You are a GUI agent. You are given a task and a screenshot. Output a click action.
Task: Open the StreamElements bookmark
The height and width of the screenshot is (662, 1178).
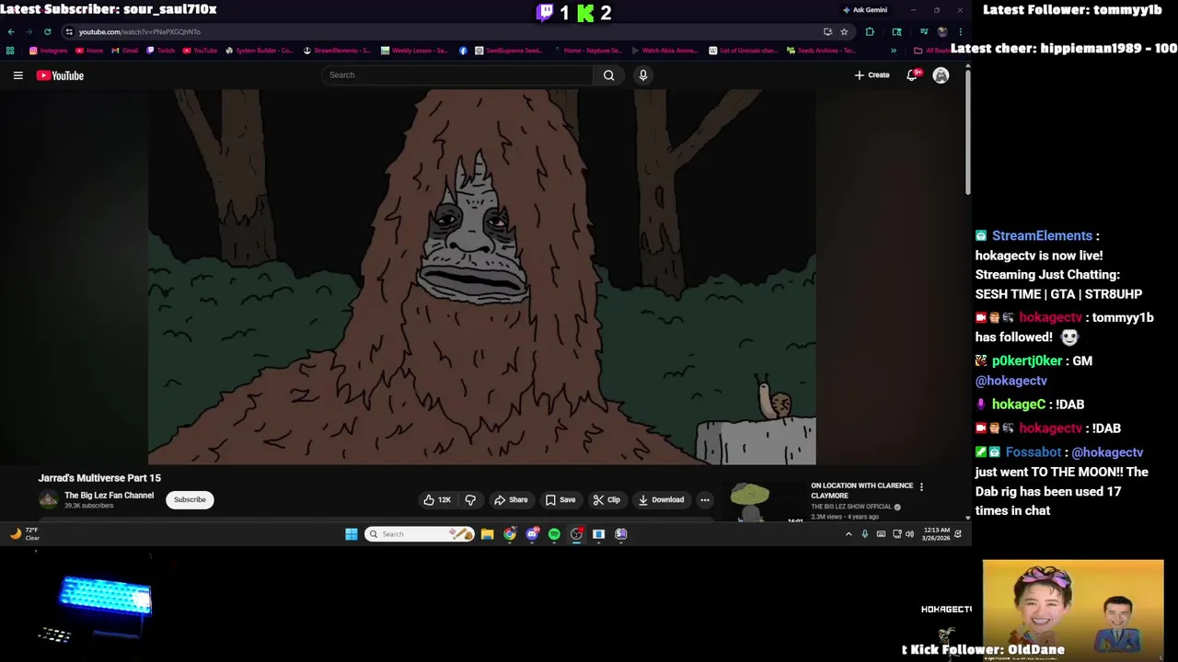click(337, 51)
